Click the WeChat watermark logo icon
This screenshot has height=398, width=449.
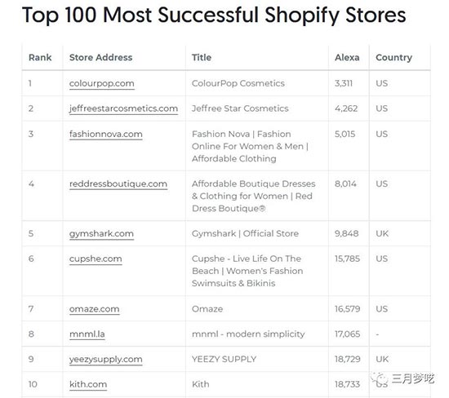[380, 379]
